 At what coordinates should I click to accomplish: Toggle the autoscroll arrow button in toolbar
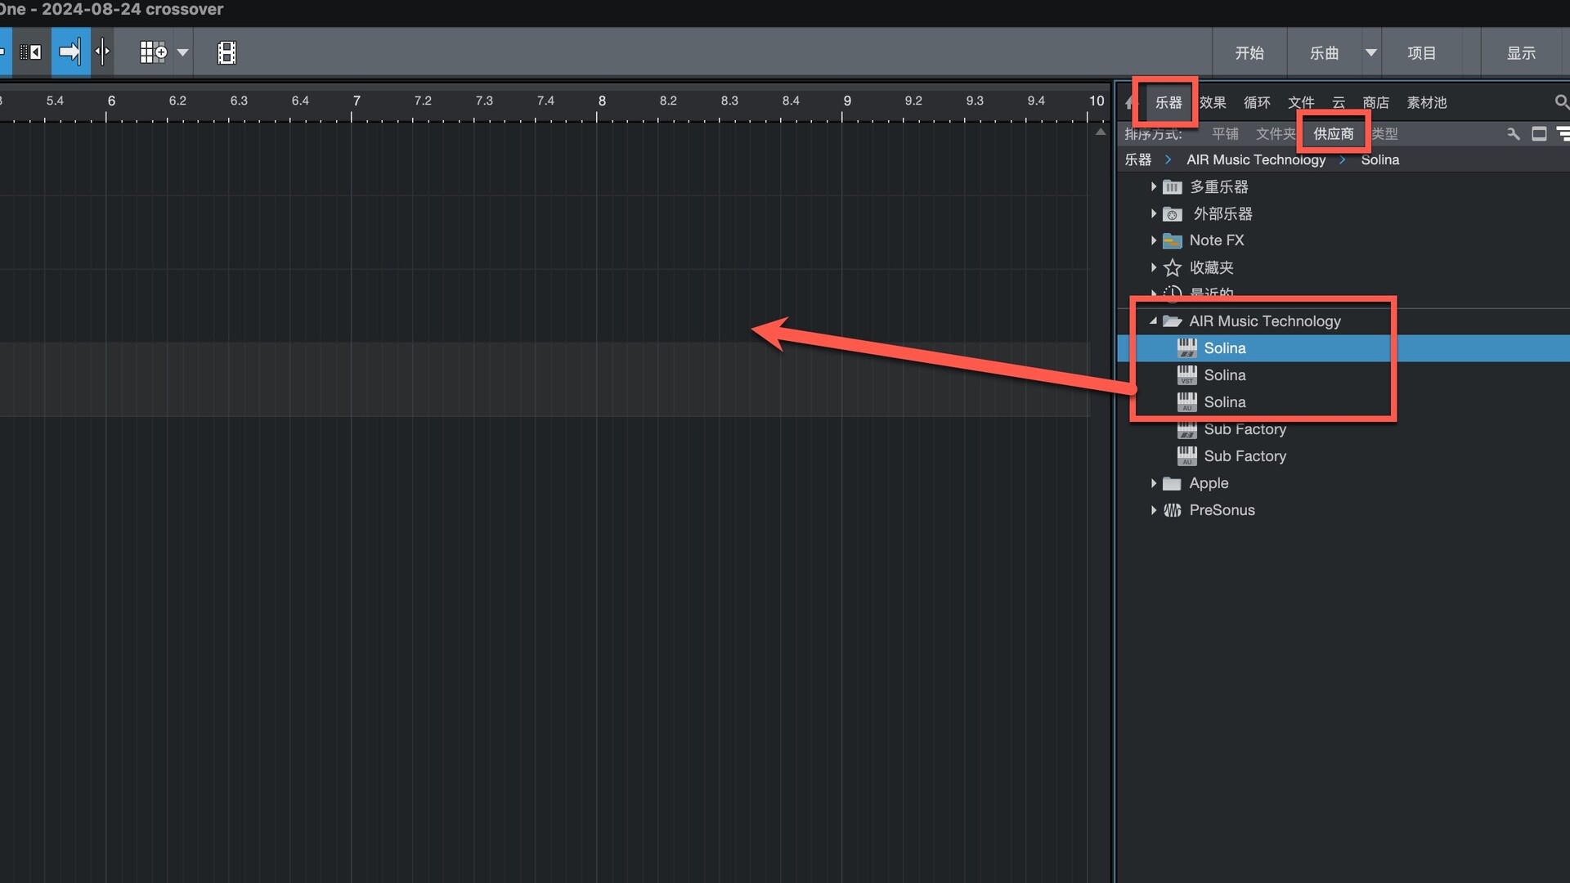tap(70, 52)
